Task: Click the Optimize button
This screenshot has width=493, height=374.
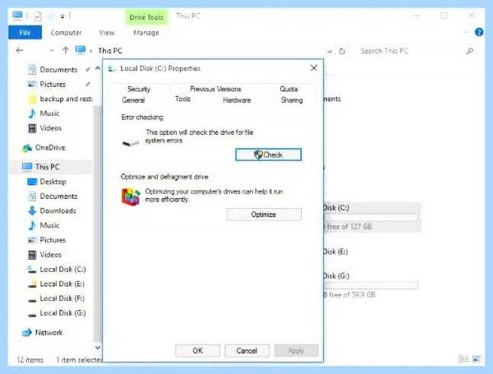Action: click(264, 215)
